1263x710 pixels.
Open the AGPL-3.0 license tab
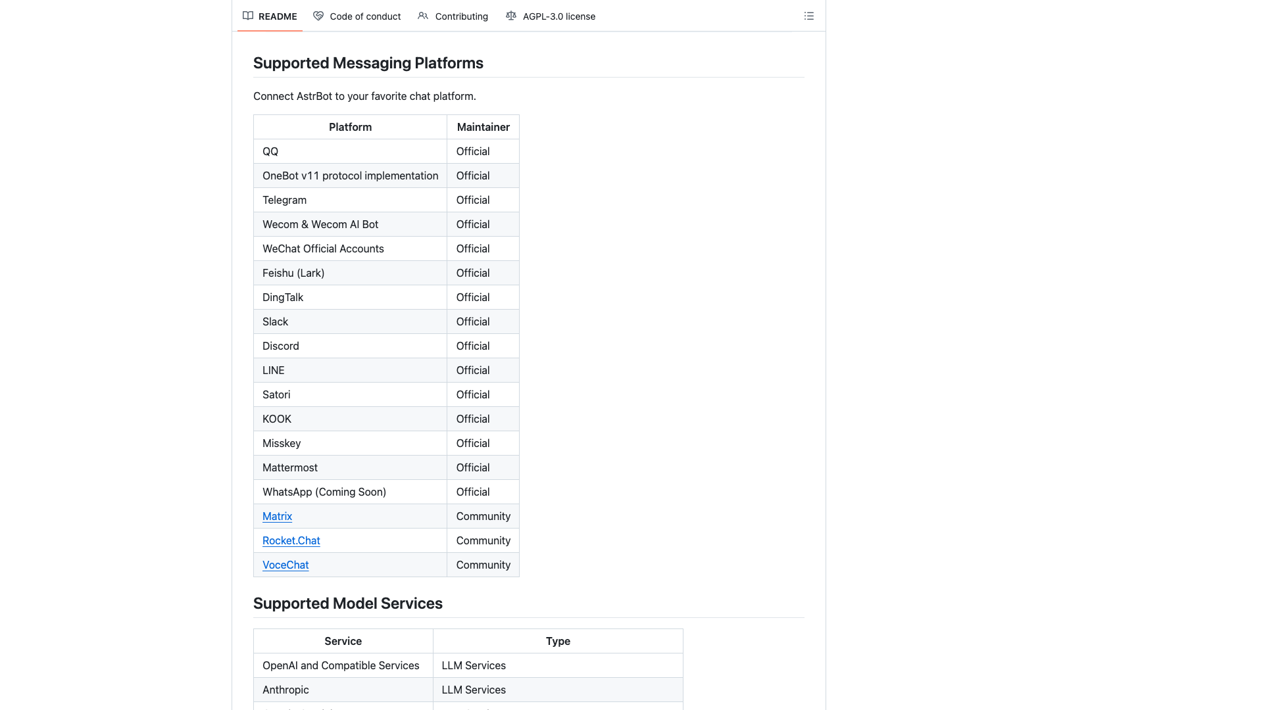point(551,16)
